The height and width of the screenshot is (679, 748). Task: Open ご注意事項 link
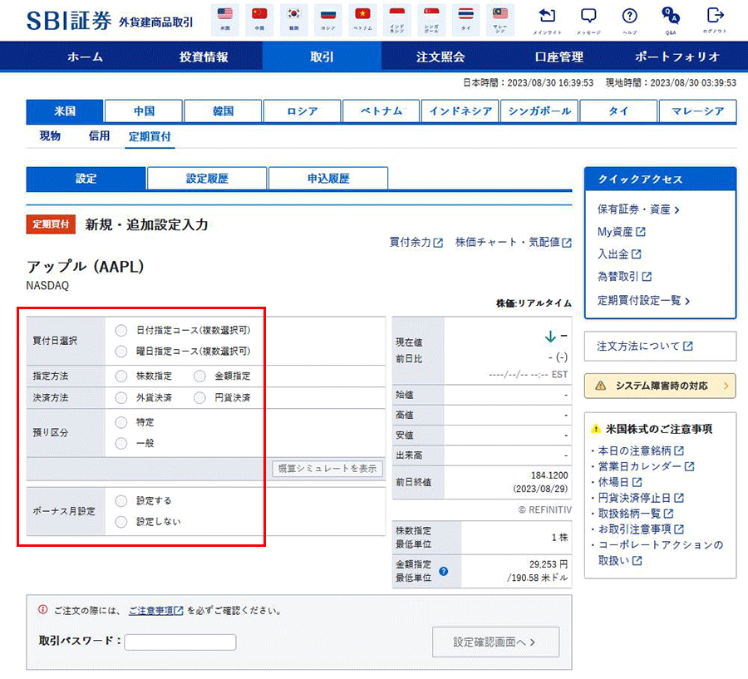156,610
